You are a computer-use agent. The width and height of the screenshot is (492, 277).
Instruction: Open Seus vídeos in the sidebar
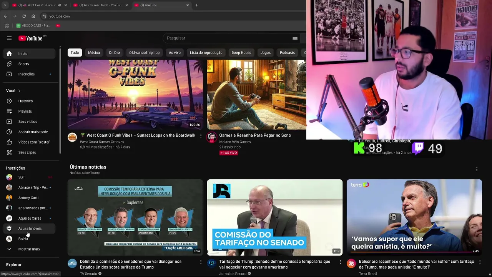(x=29, y=122)
